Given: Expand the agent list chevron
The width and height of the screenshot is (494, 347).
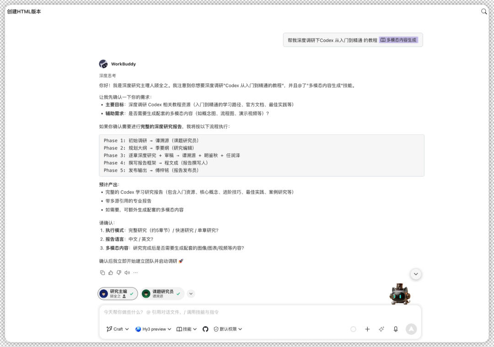Looking at the screenshot, I should coord(191,294).
